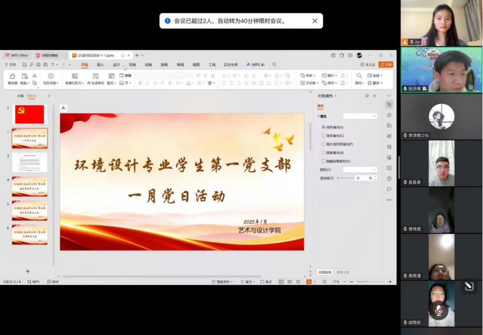The height and width of the screenshot is (335, 483).
Task: Pin the object properties (对象属性) panel
Action: [x=367, y=96]
